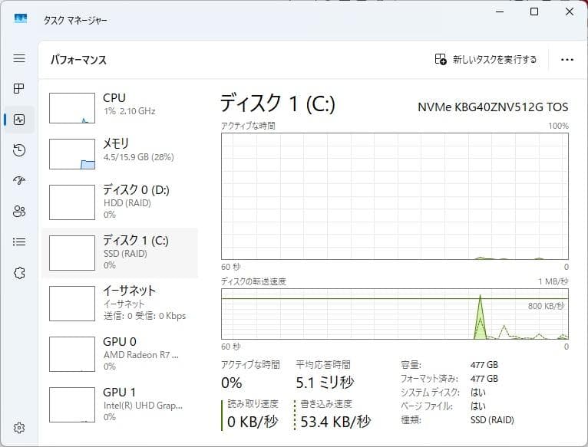588x447 pixels.
Task: Click the Ethernet mini graph thumbnail
Action: tap(72, 304)
